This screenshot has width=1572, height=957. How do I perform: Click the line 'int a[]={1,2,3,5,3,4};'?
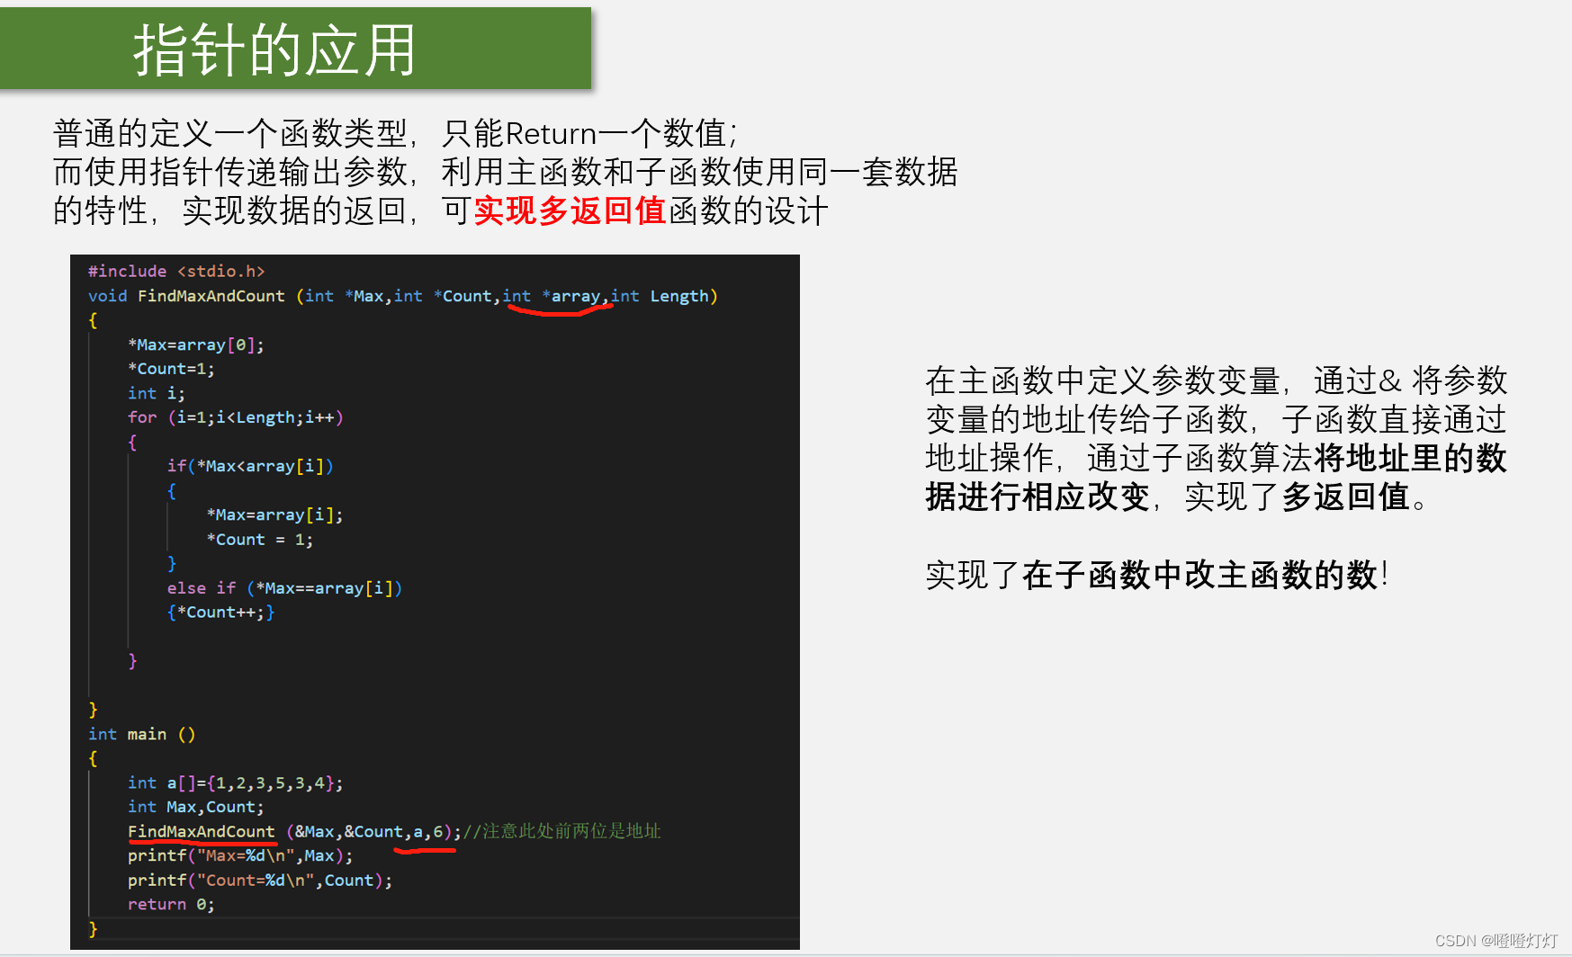pos(236,783)
